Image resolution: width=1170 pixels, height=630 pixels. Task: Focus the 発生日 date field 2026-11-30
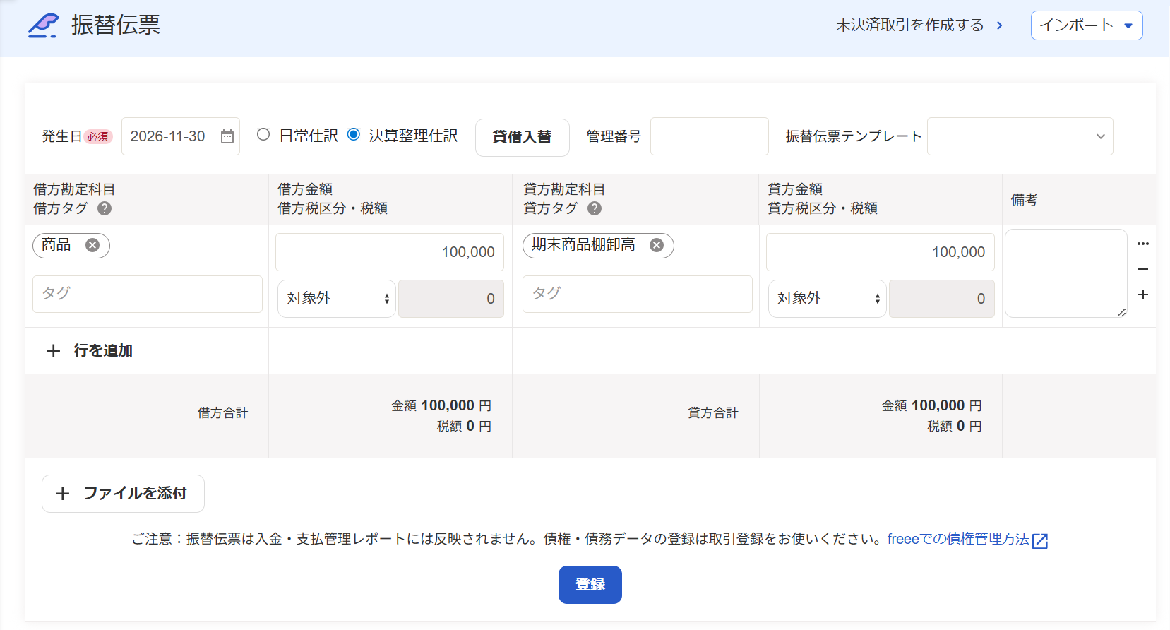181,136
